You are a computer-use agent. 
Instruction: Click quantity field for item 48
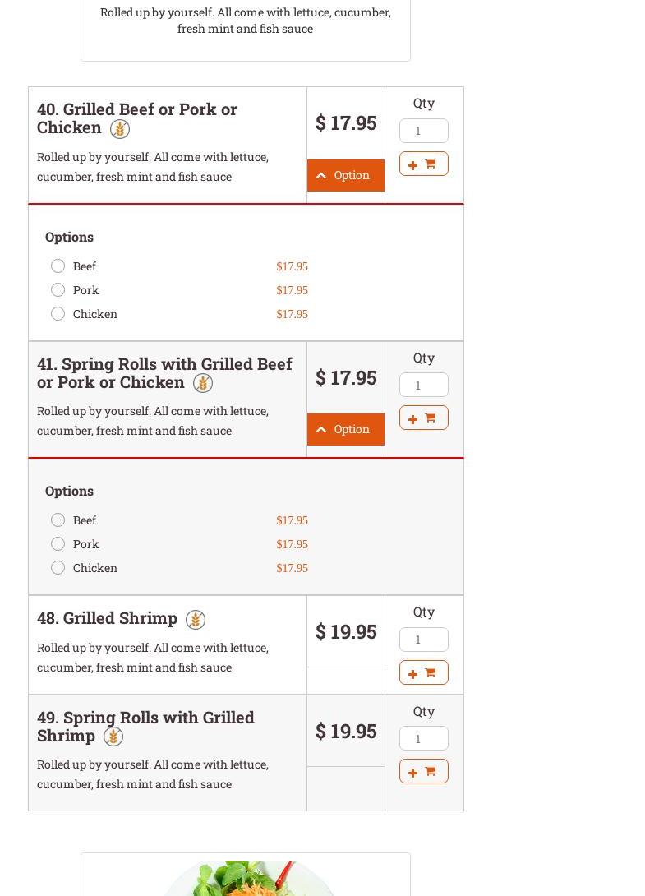[x=423, y=640]
